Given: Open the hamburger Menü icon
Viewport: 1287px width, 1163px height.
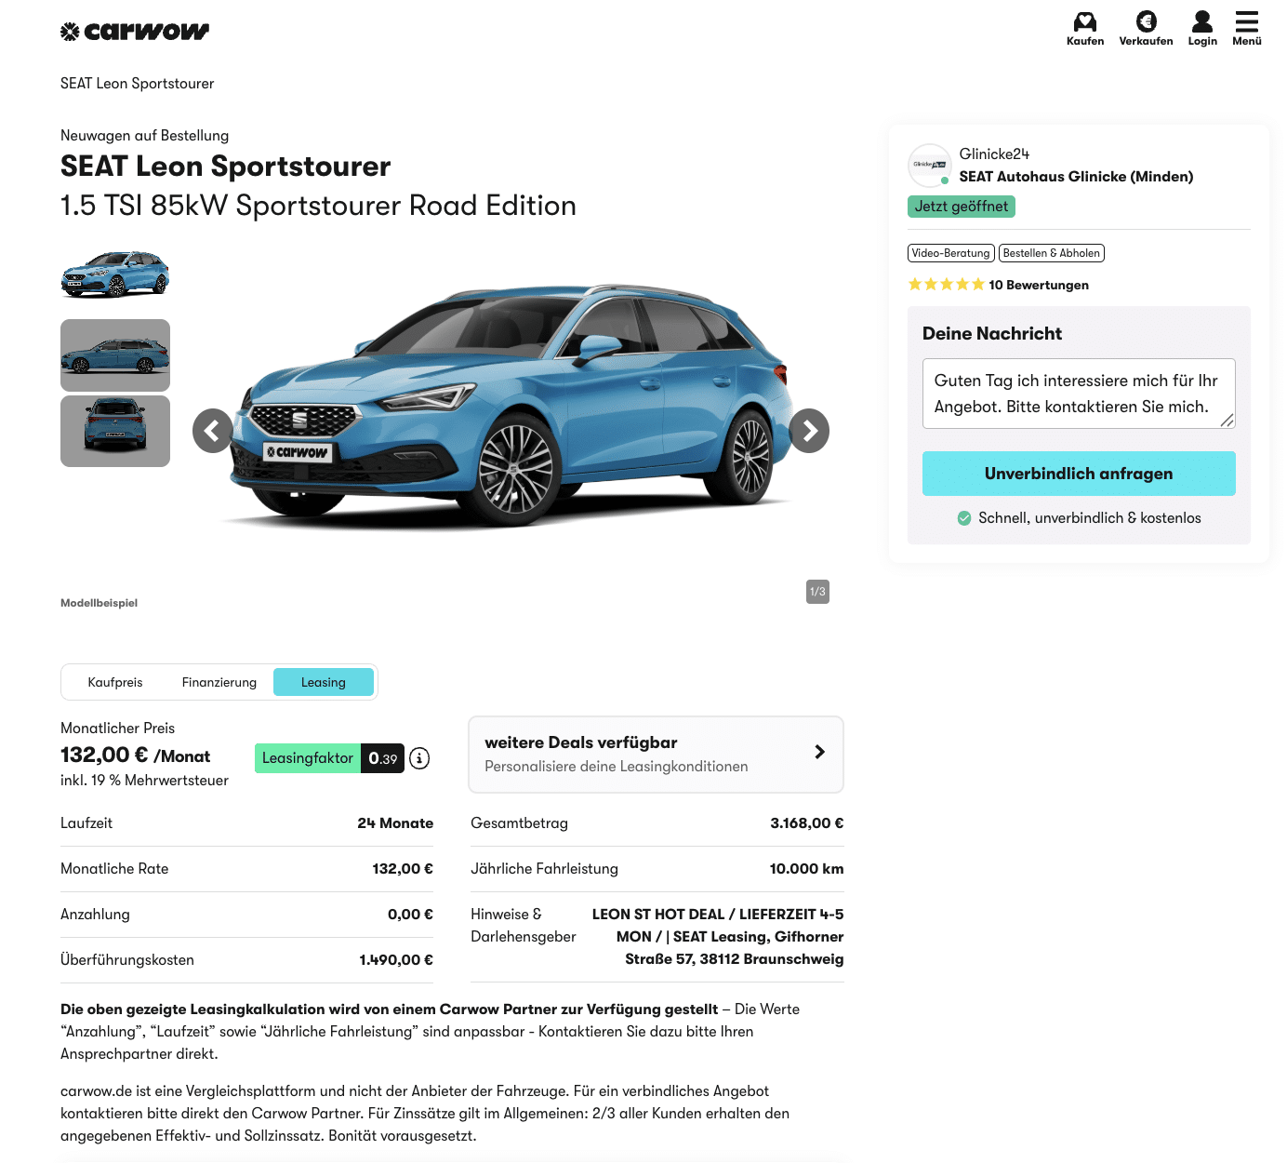Looking at the screenshot, I should 1247,21.
